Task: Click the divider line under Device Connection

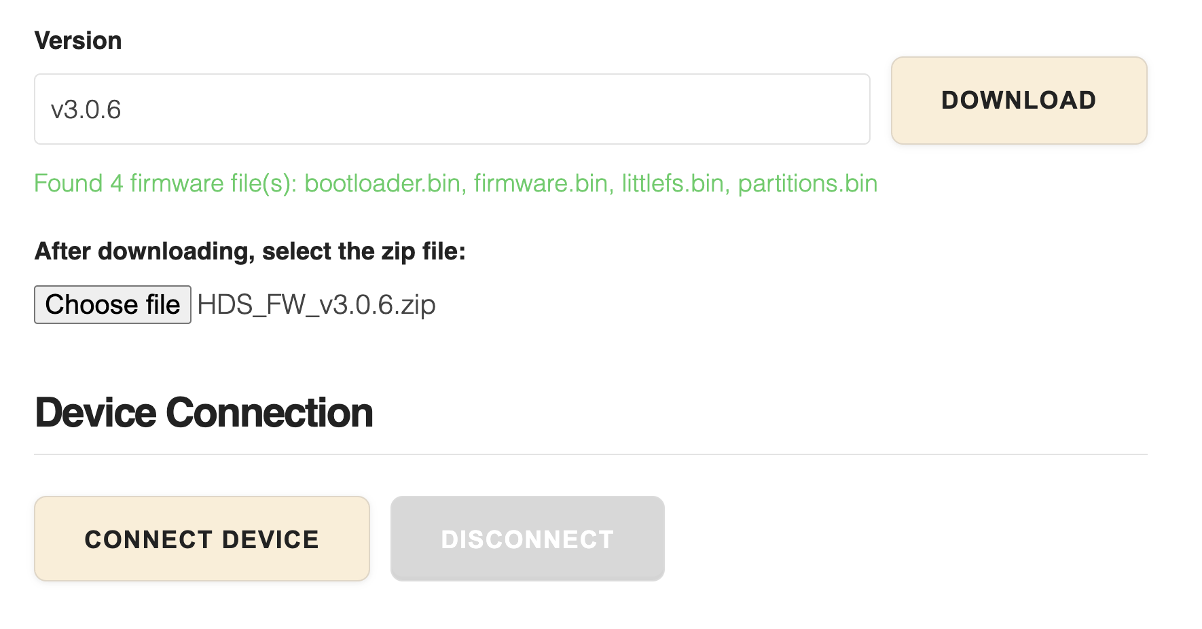Action: click(x=591, y=454)
